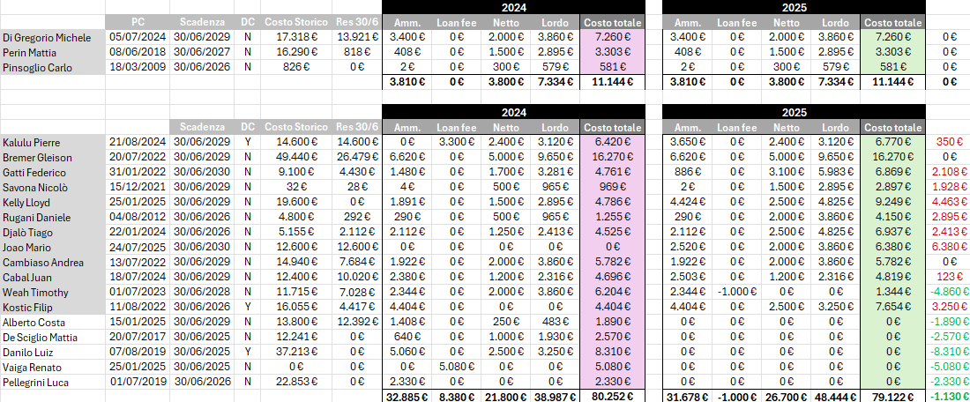
Task: Click the 79.122 € 2025 total cell
Action: coord(892,397)
